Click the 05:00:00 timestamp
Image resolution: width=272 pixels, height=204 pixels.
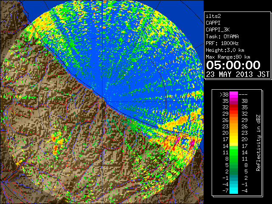(233, 65)
